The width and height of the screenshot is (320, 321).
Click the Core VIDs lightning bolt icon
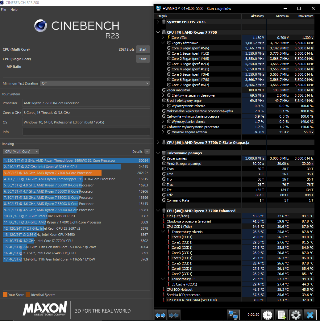(168, 37)
